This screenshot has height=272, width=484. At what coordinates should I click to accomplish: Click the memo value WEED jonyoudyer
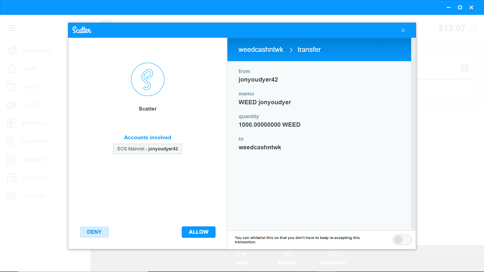coord(265,102)
